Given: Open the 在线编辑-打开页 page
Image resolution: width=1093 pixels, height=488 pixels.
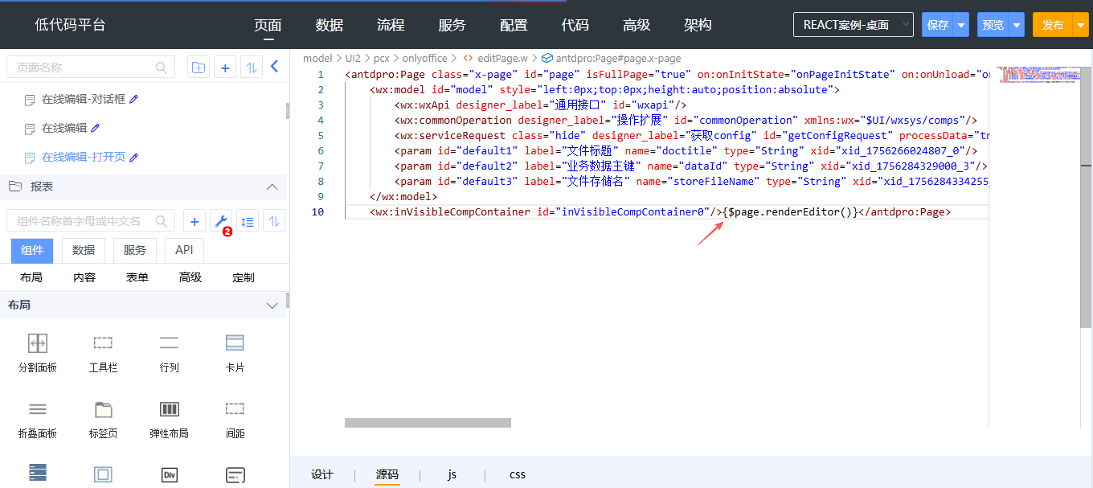Looking at the screenshot, I should click(x=84, y=157).
